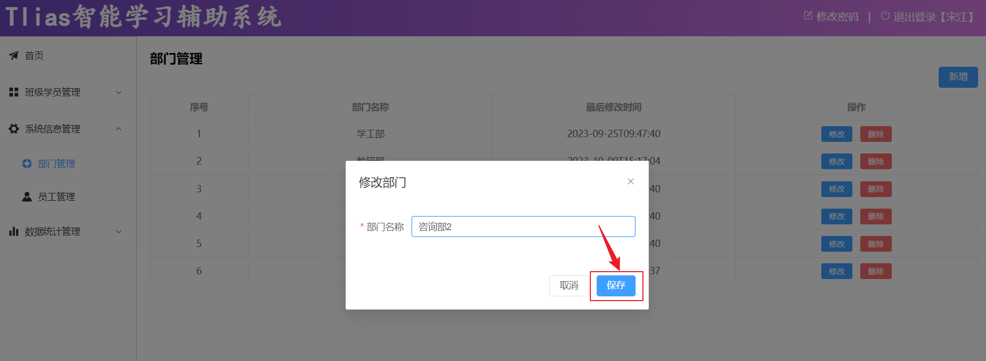The height and width of the screenshot is (361, 986).
Task: Click the 部门管理 sidebar icon
Action: pos(27,164)
